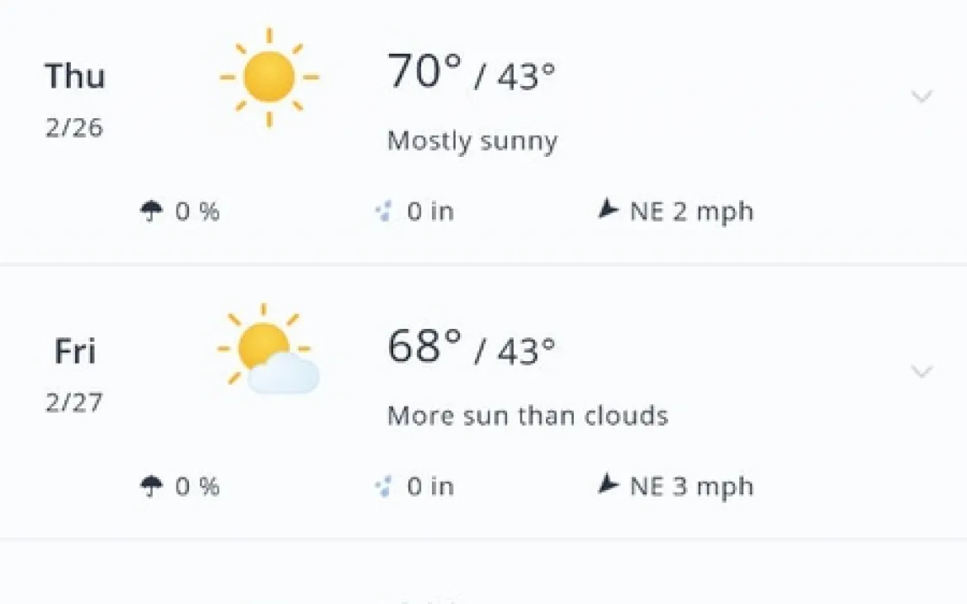
Task: Click the 70° high temperature on Thursday
Action: tap(424, 73)
